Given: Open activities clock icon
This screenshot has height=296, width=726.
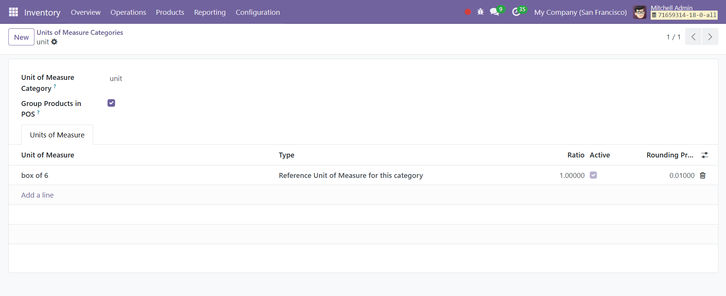Looking at the screenshot, I should (516, 12).
